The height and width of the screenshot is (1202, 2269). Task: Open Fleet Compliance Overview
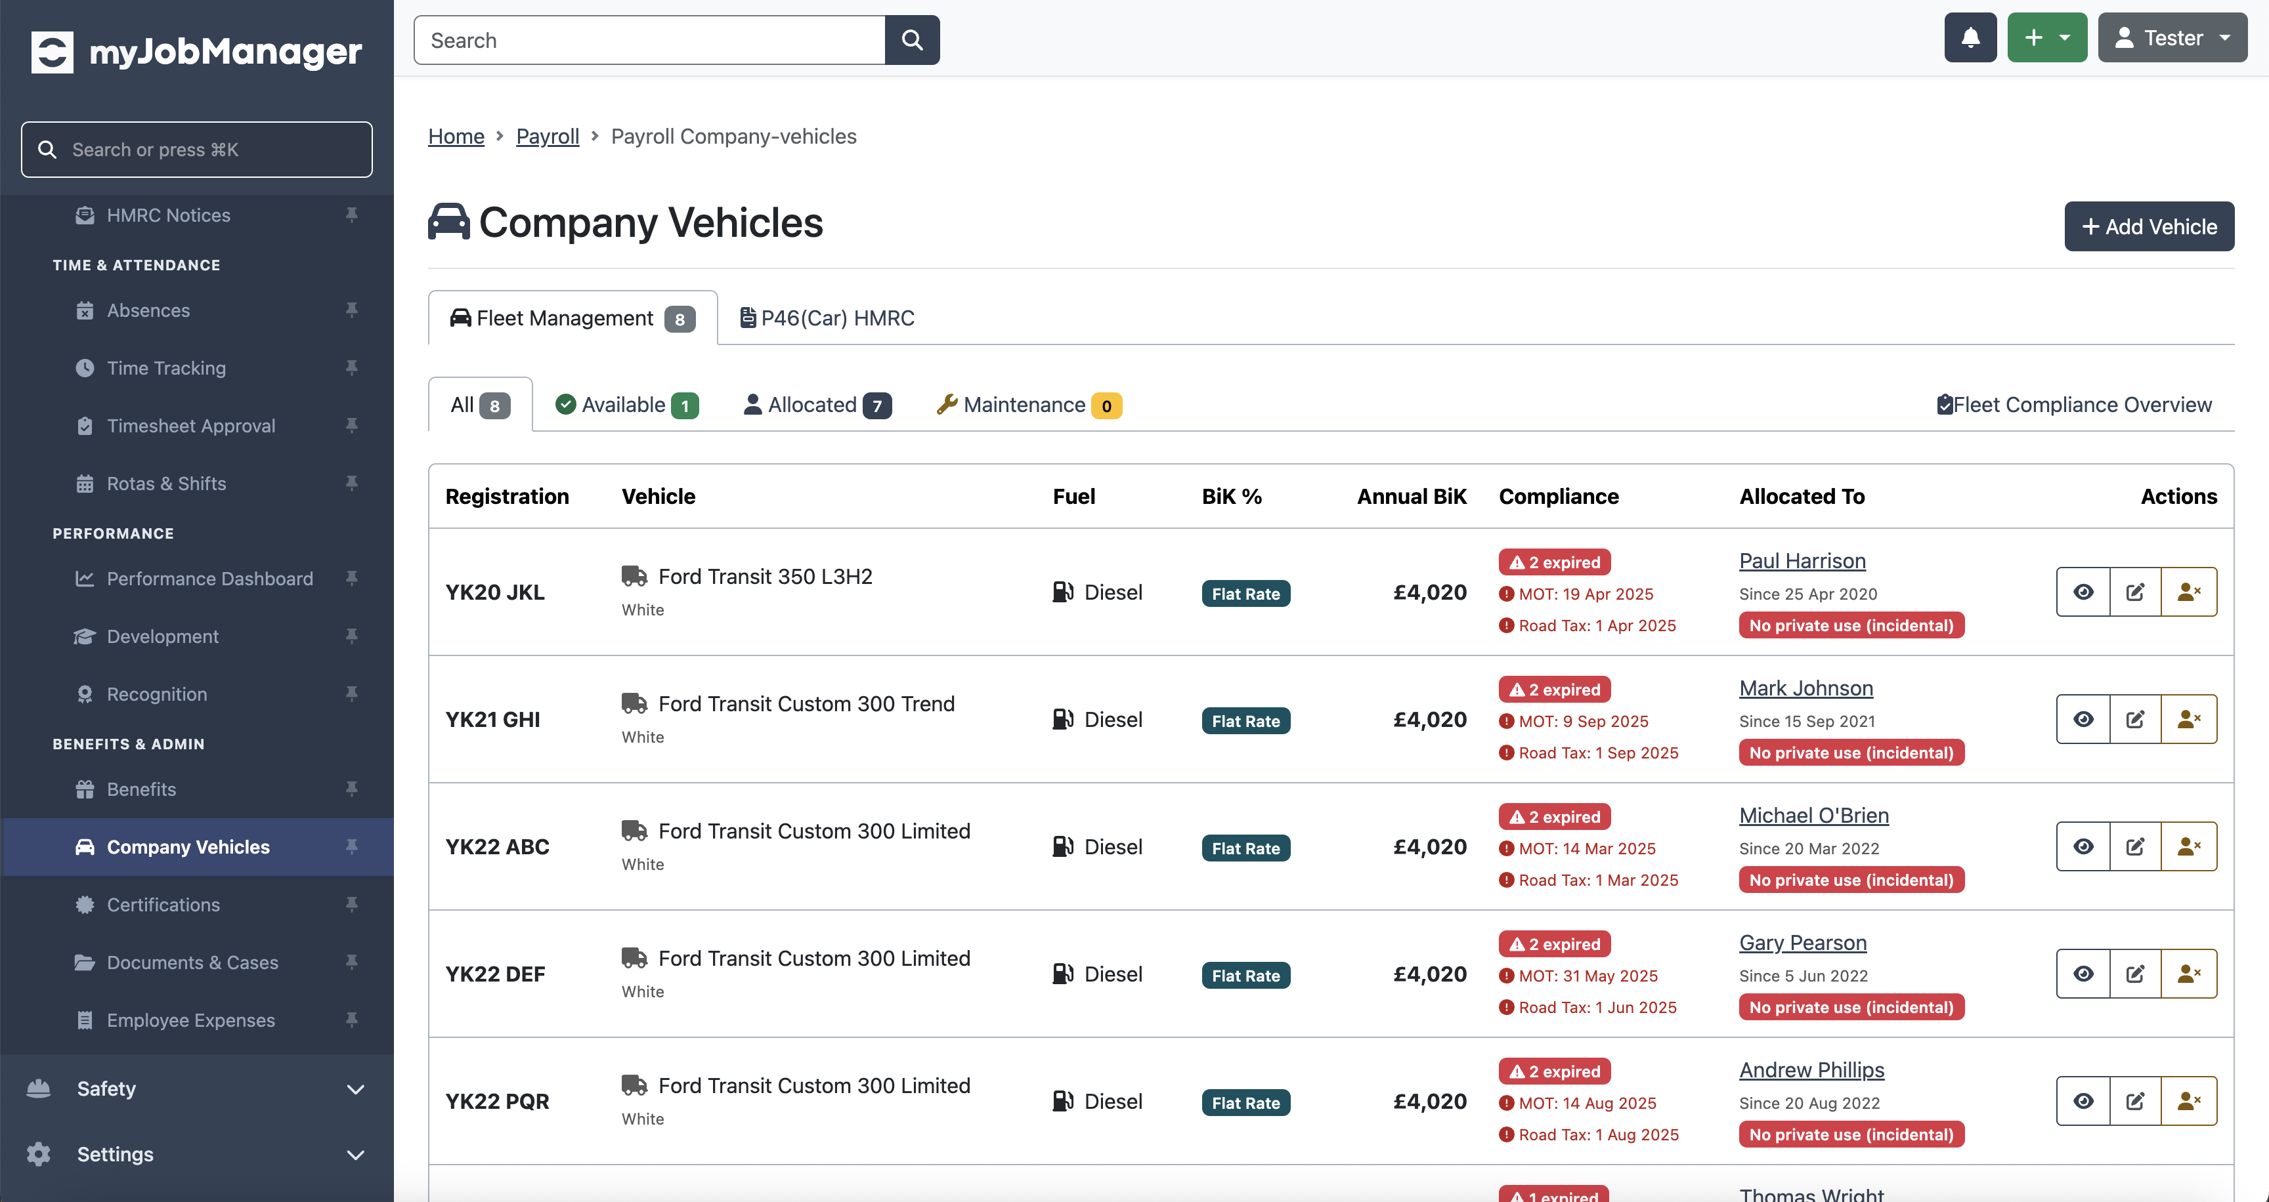(x=2075, y=405)
